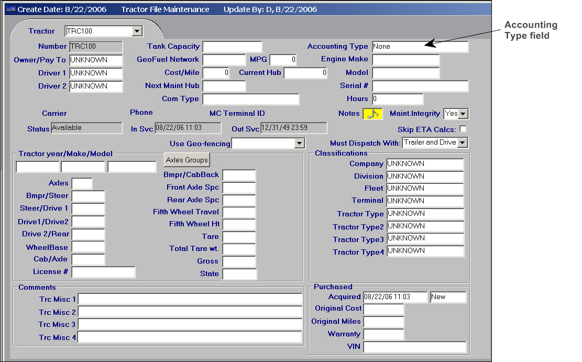Click the tractor Number field

(x=96, y=47)
